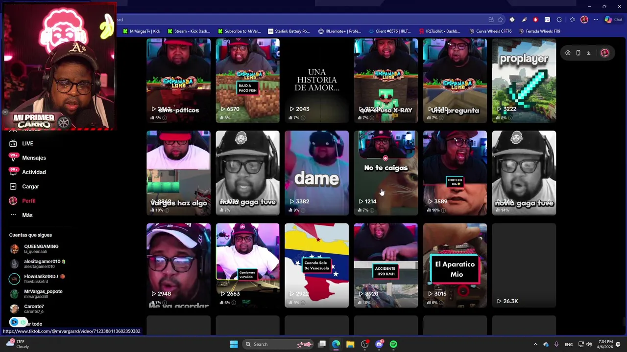
Task: Open Caronte7 followed account
Action: click(x=27, y=308)
